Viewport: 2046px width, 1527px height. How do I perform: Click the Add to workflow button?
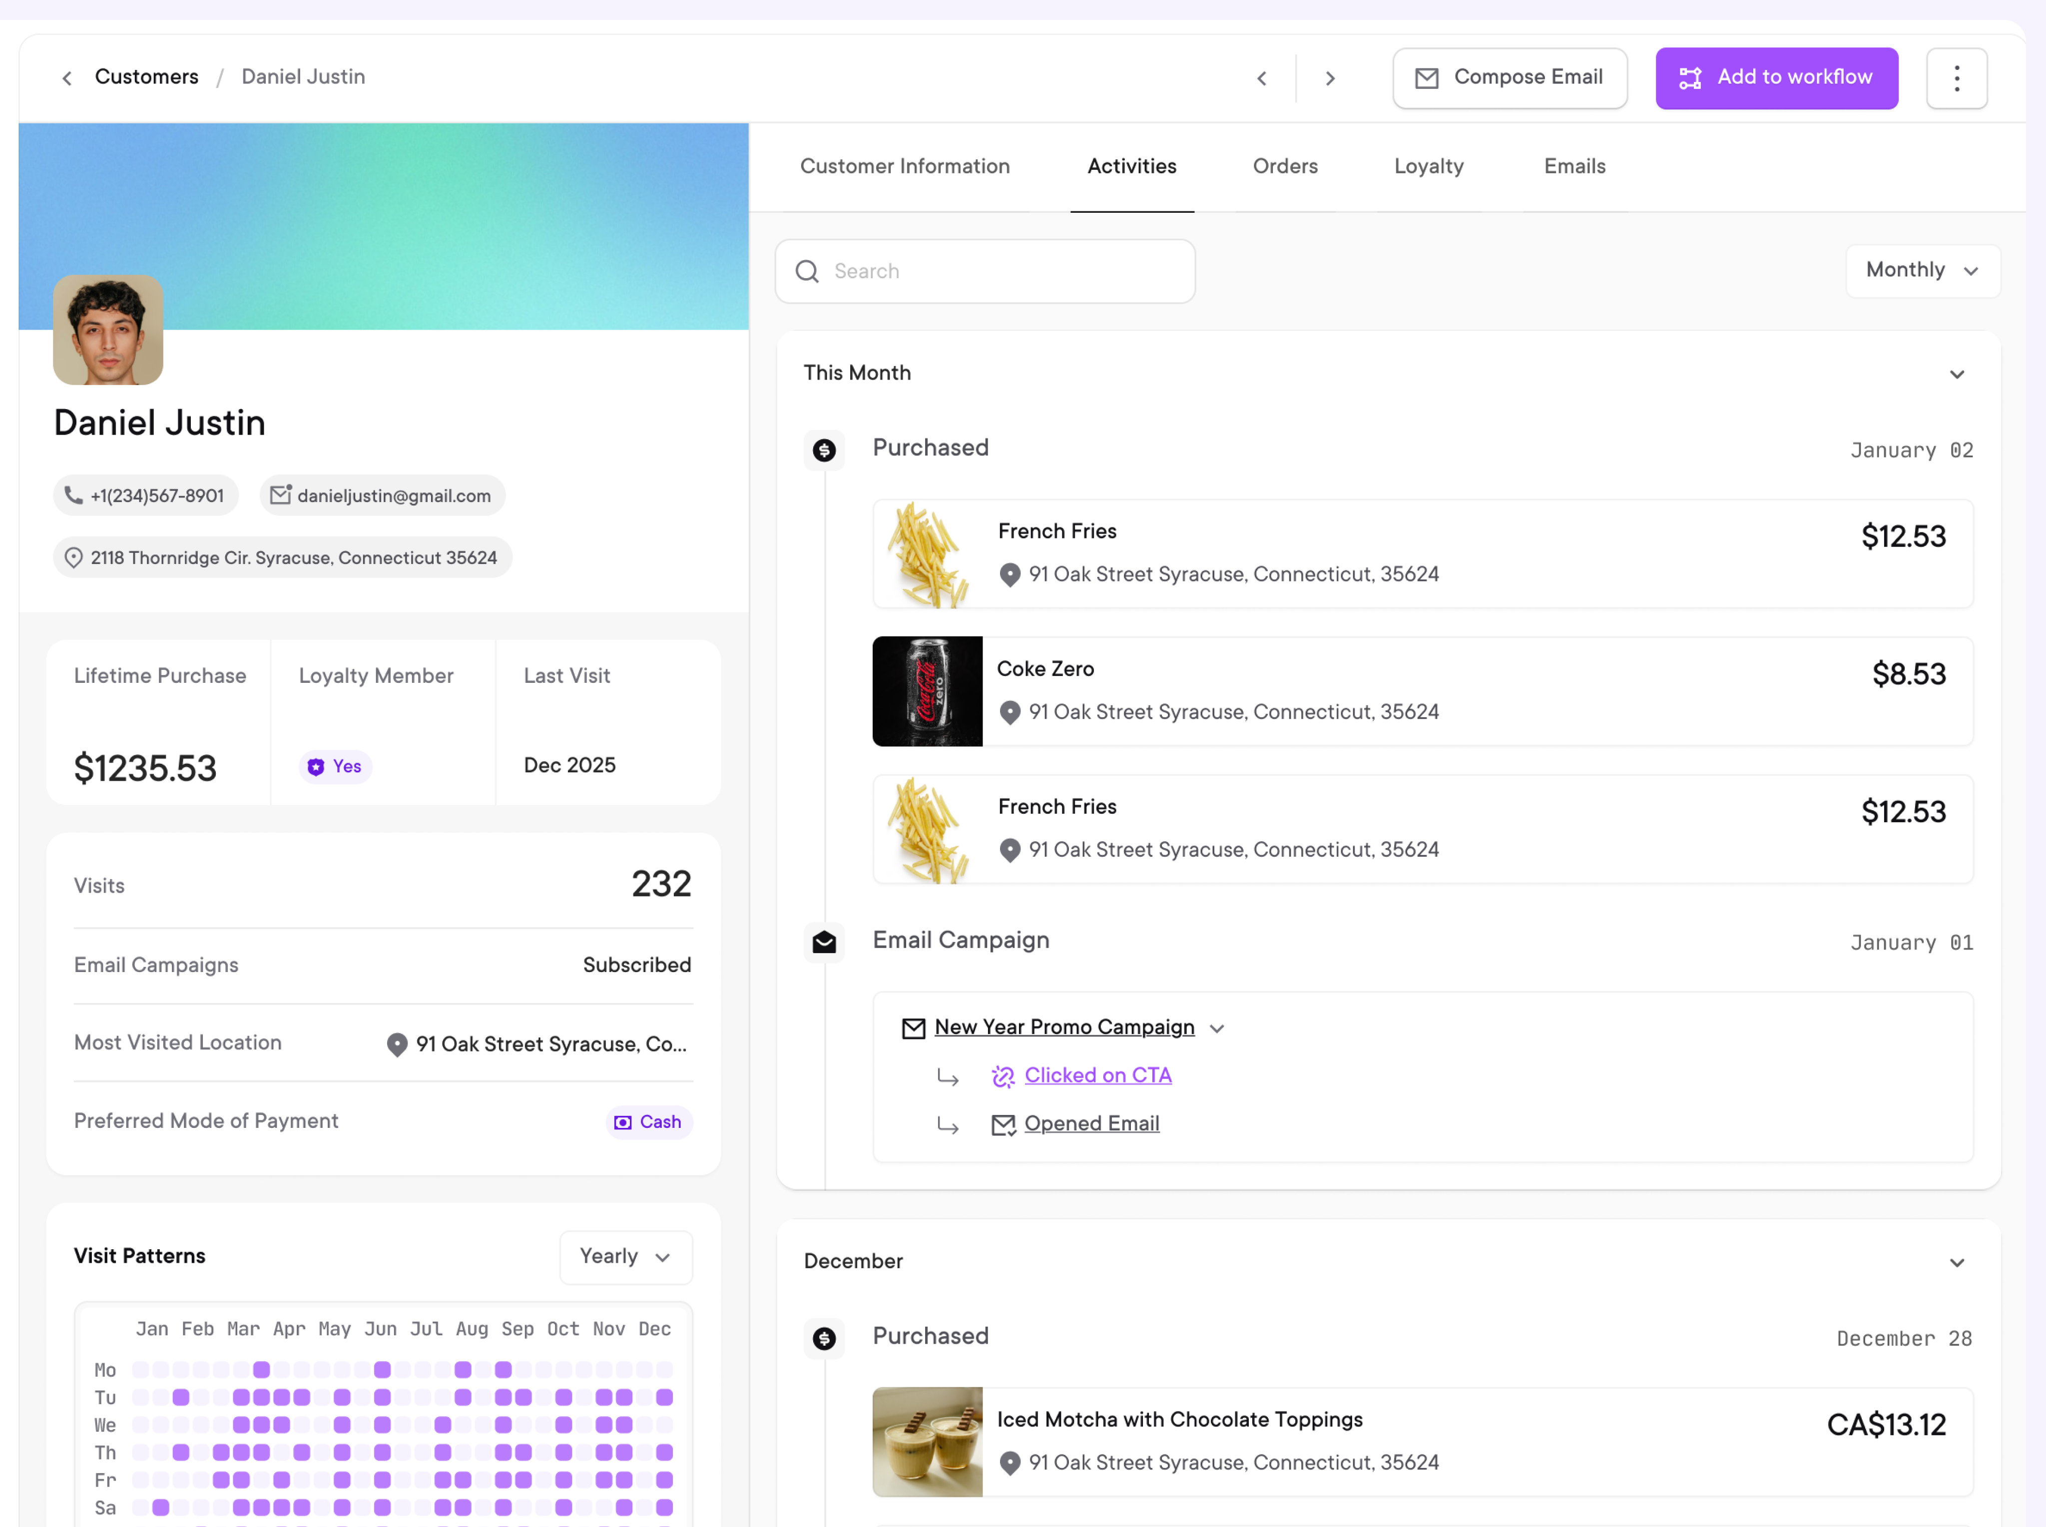[x=1776, y=77]
